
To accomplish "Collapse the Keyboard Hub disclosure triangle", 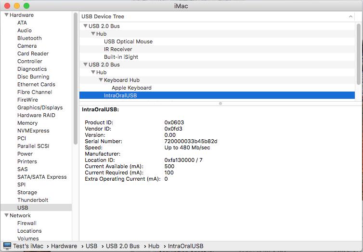I will 101,80.
